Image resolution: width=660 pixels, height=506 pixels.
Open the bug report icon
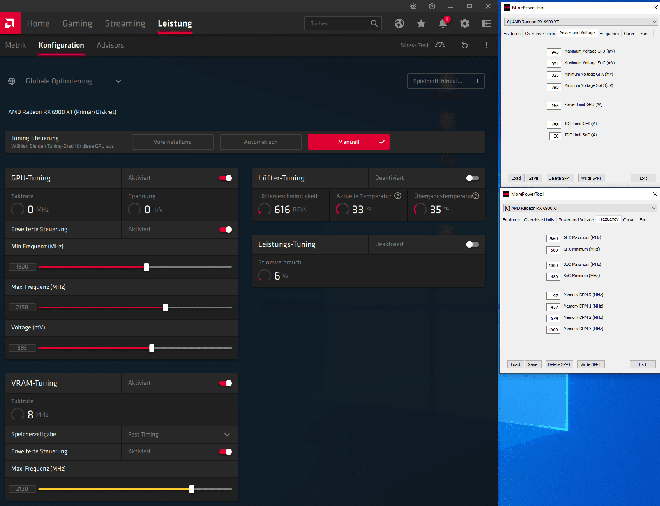click(x=413, y=6)
